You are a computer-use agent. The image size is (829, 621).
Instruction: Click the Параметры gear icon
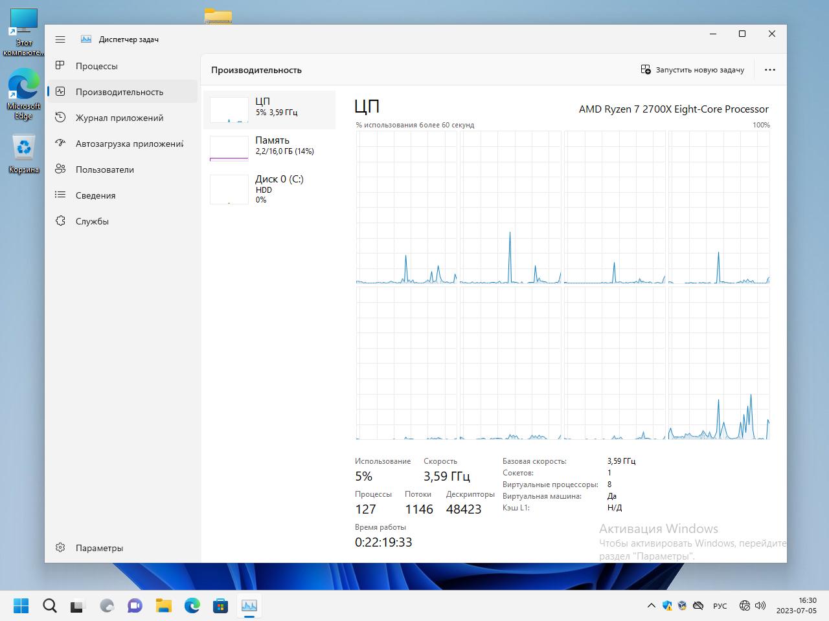(x=60, y=547)
